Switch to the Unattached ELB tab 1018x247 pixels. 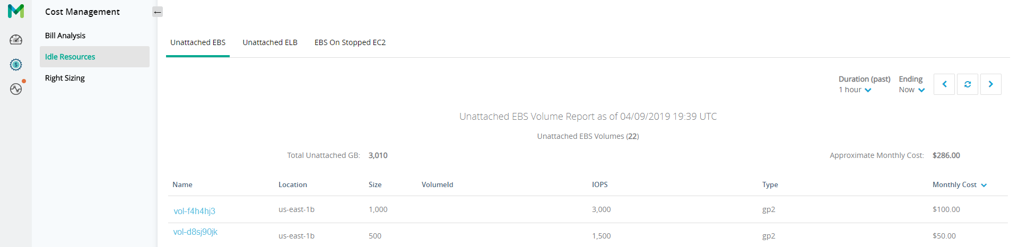270,42
